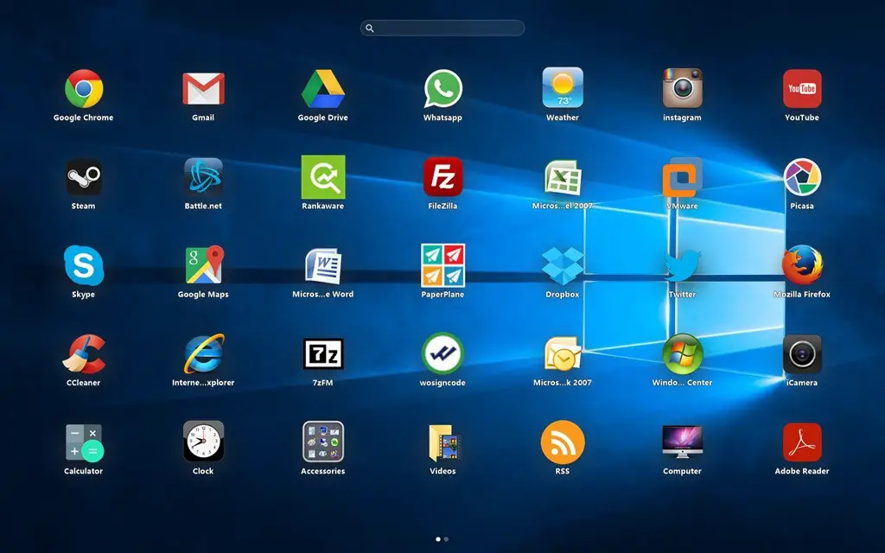Open the Accessories folder
The image size is (885, 553).
(x=323, y=442)
